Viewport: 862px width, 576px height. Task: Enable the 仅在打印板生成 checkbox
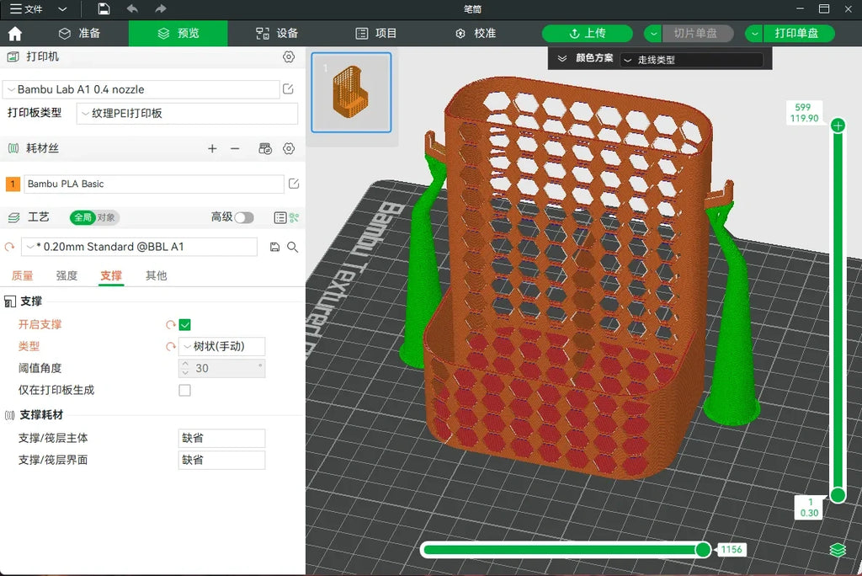184,390
